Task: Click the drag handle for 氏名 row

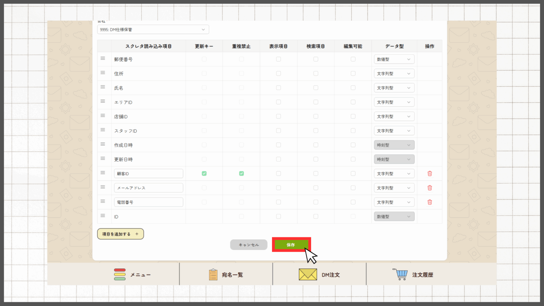Action: point(103,87)
